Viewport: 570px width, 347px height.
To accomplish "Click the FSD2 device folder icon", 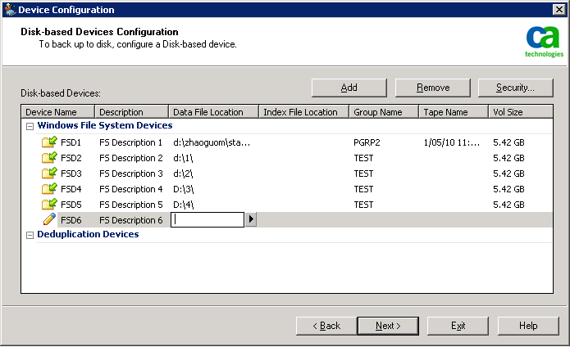I will tap(49, 158).
